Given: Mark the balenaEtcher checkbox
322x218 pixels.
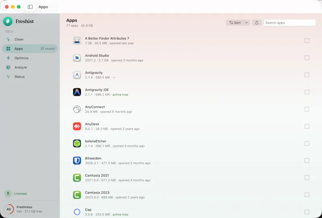Looking at the screenshot, I should coord(307,144).
